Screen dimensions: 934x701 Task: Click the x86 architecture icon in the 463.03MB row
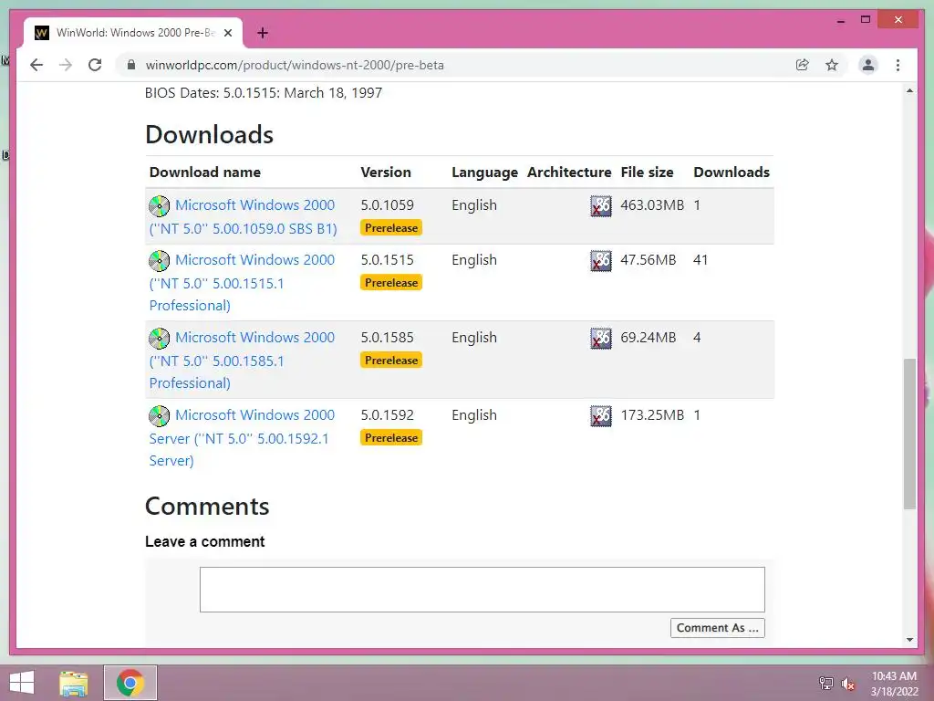pos(601,206)
